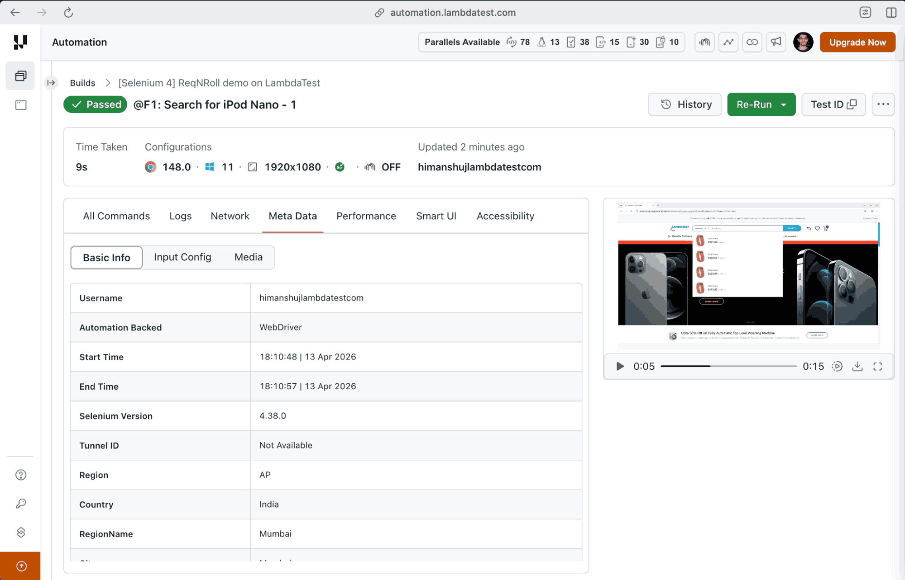This screenshot has width=905, height=580.
Task: Open the playback speed control on the video
Action: click(837, 366)
